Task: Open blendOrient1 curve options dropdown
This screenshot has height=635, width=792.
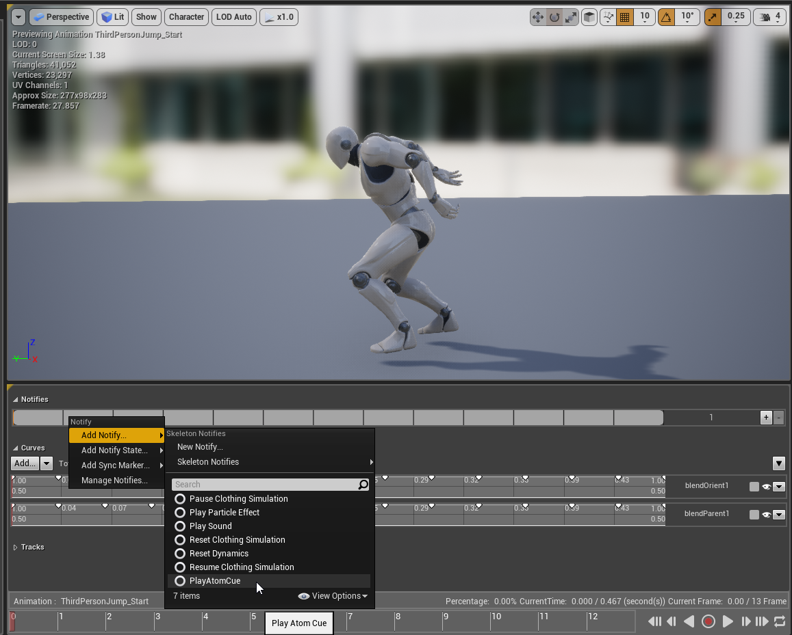Action: (x=779, y=487)
